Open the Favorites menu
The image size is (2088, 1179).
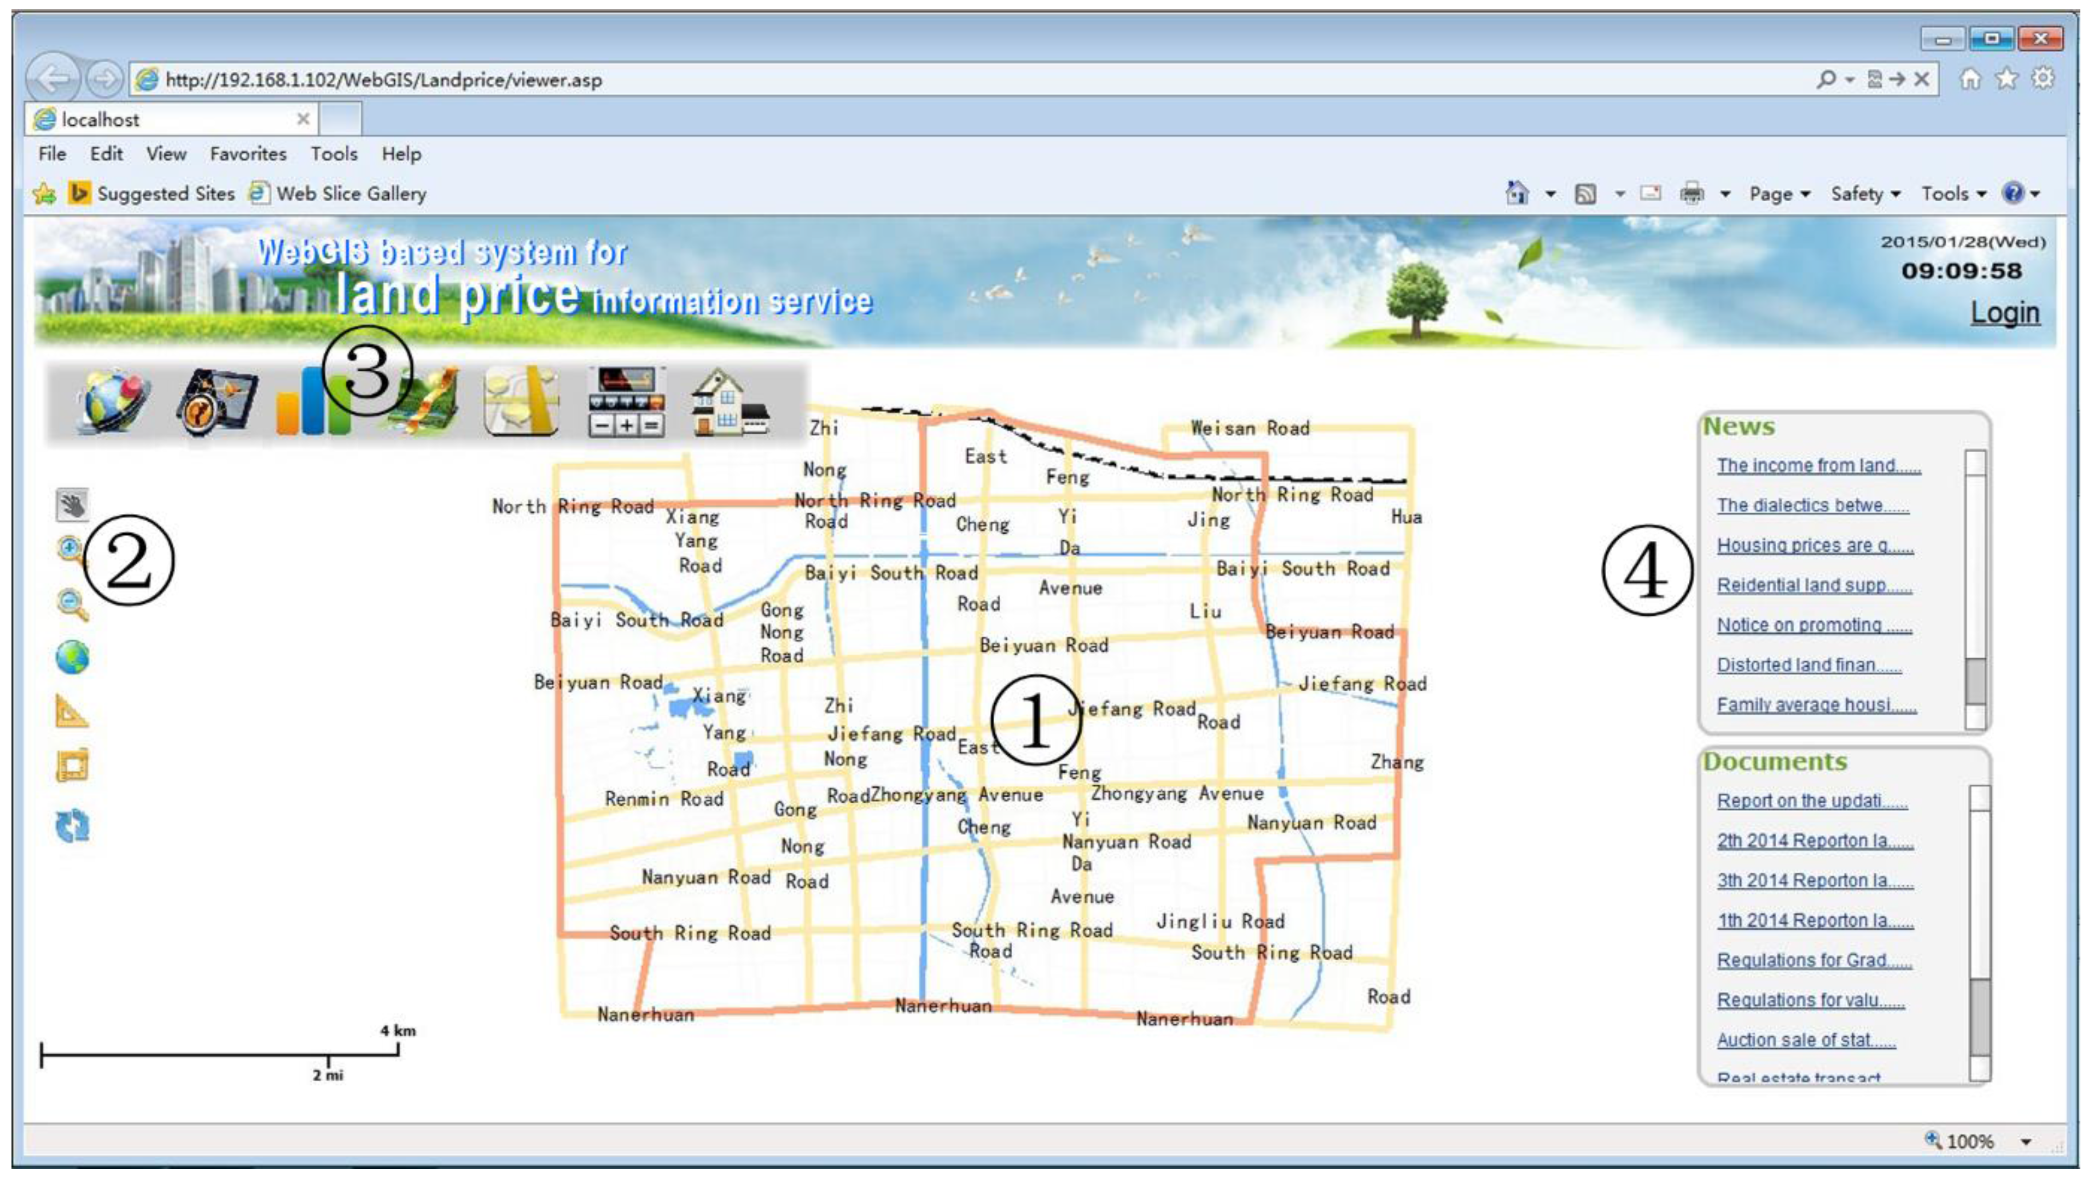(x=248, y=153)
